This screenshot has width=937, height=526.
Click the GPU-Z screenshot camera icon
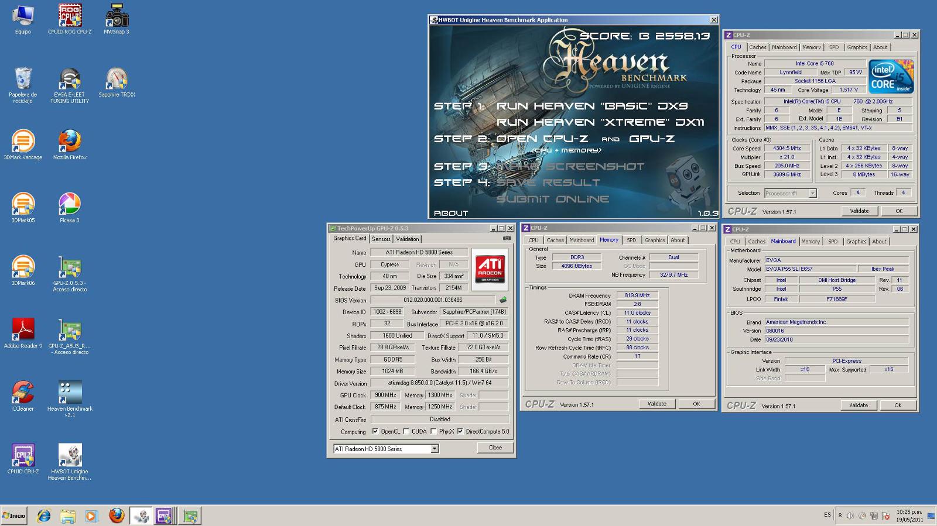click(507, 238)
